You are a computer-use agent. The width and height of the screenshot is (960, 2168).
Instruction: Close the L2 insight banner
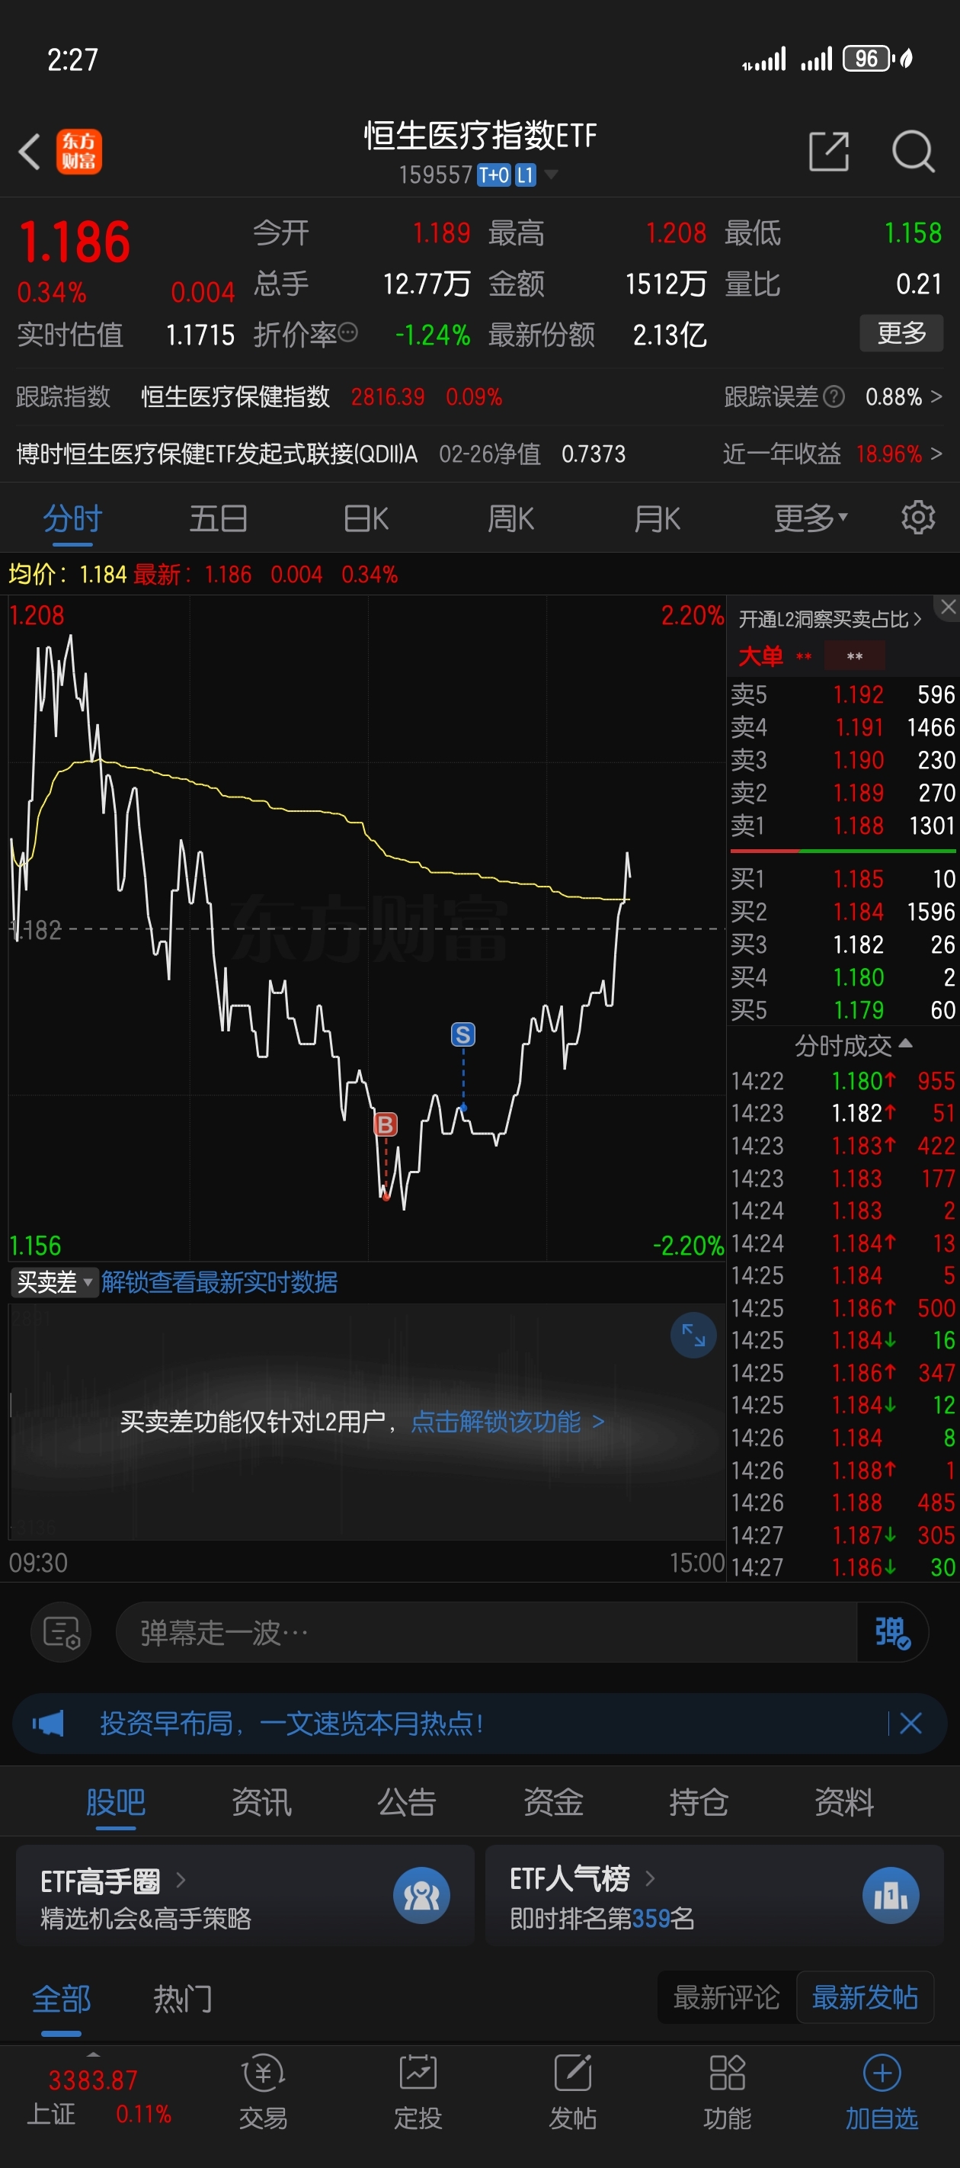(949, 607)
